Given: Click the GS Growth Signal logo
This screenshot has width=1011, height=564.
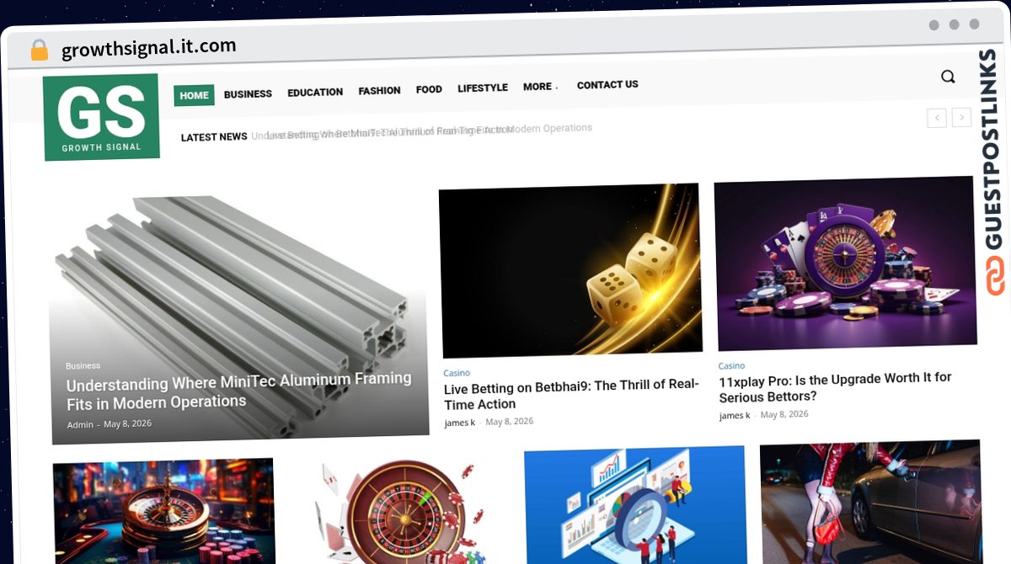Looking at the screenshot, I should 102,117.
